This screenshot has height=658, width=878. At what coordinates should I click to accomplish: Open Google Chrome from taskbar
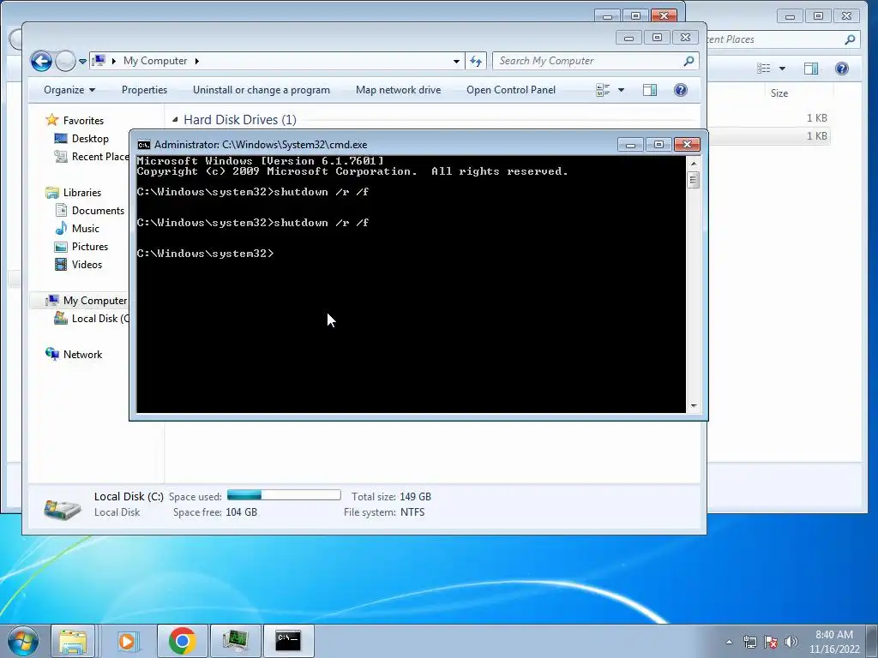[182, 641]
